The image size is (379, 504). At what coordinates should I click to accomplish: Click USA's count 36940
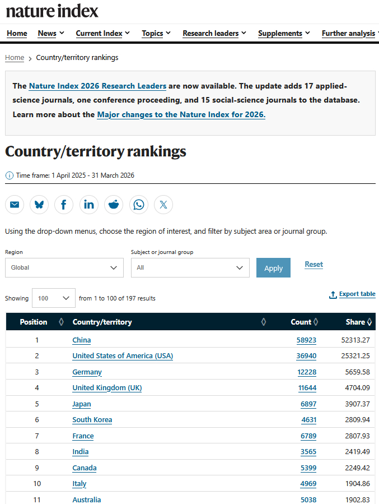pyautogui.click(x=306, y=356)
